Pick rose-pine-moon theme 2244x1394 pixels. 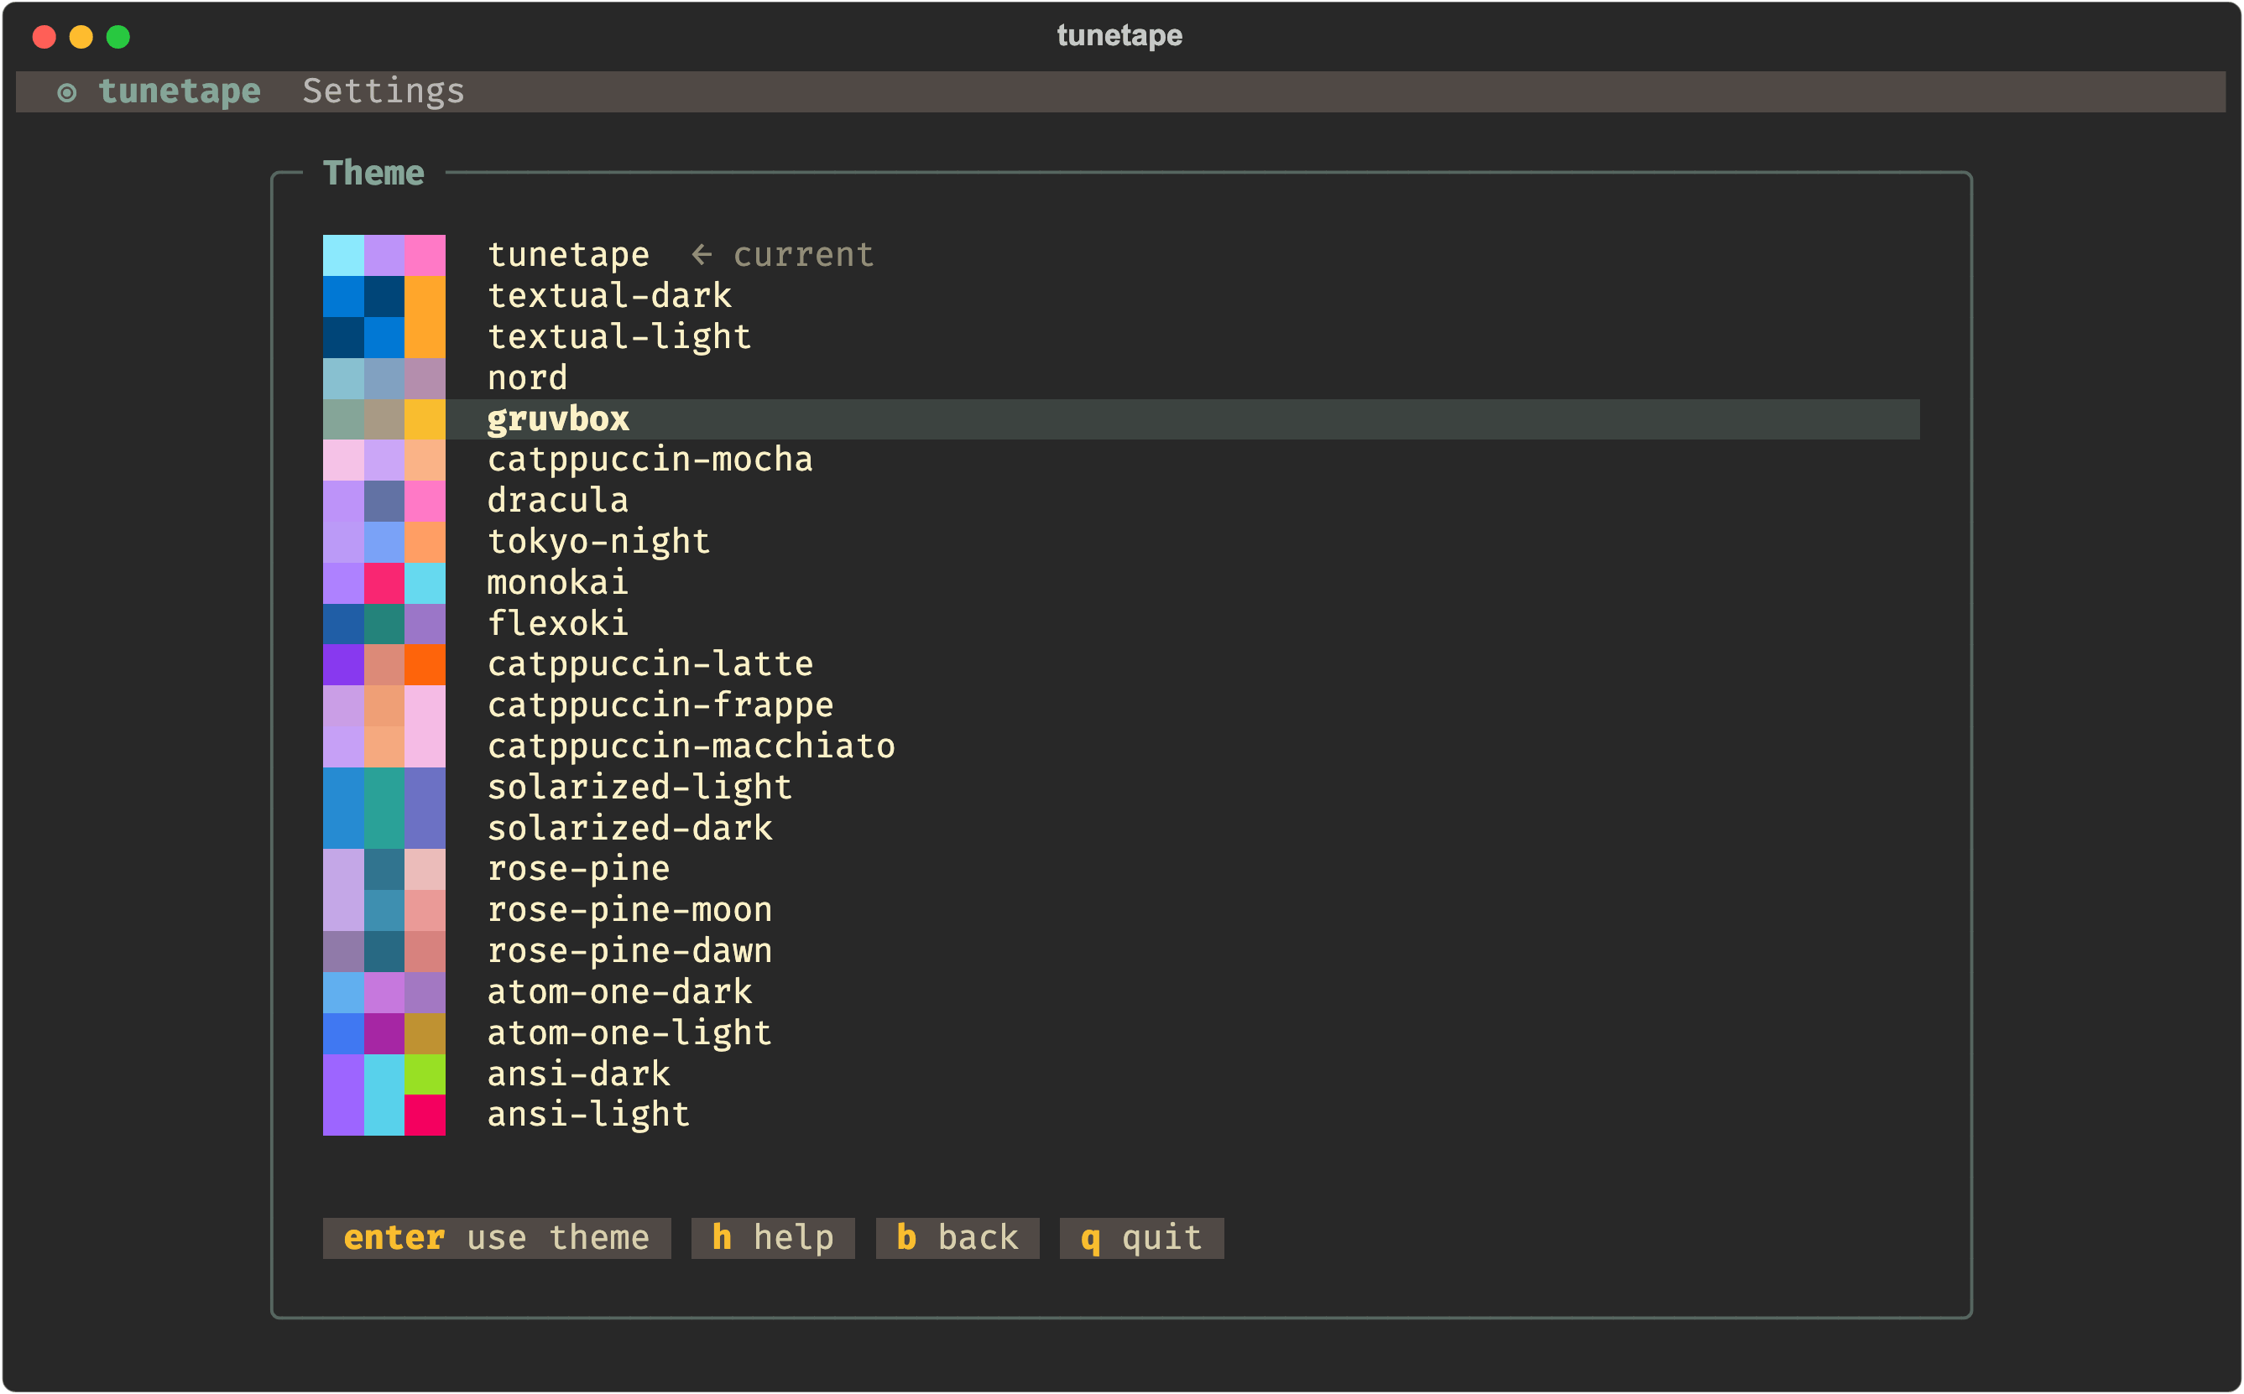coord(1120,910)
